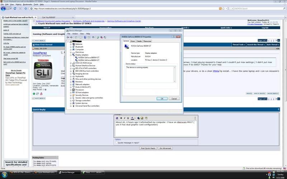The image size is (287, 179).
Task: Click Insert Image icon in Quick Reply editor
Action: click(x=142, y=118)
